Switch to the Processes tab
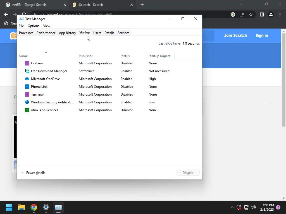This screenshot has width=286, height=214. click(26, 33)
